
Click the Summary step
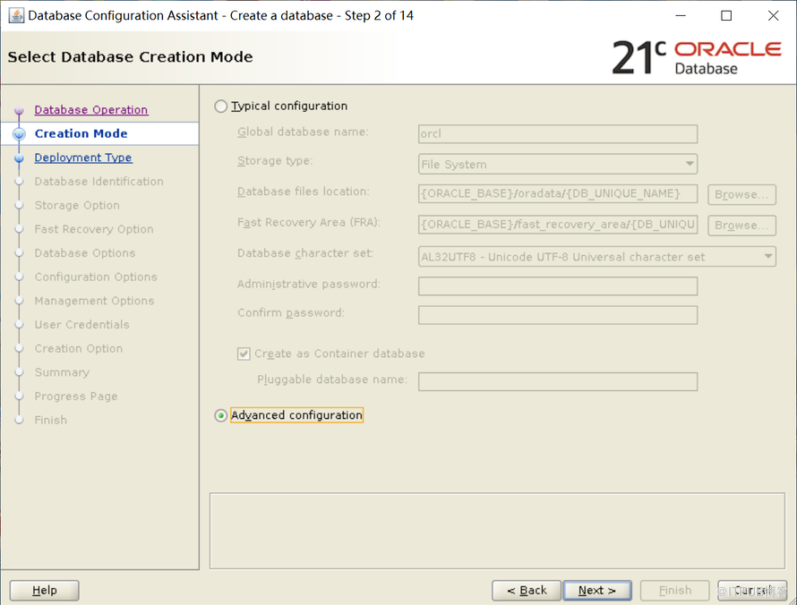[62, 372]
